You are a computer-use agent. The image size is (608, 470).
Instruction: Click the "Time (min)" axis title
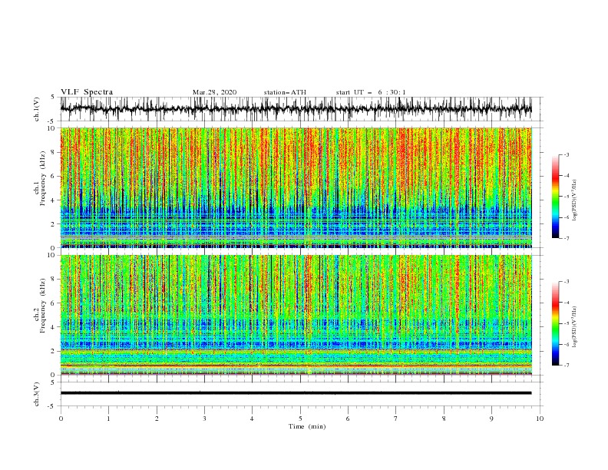coord(307,426)
